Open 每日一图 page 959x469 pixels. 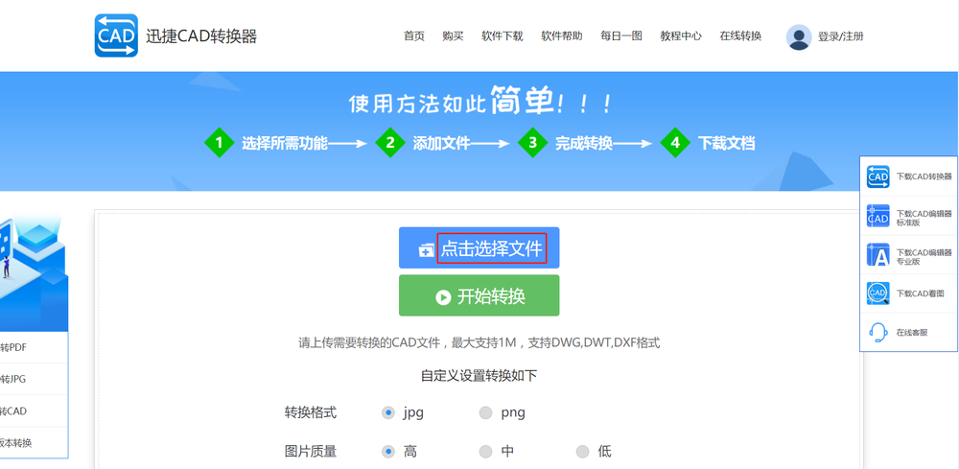point(621,36)
